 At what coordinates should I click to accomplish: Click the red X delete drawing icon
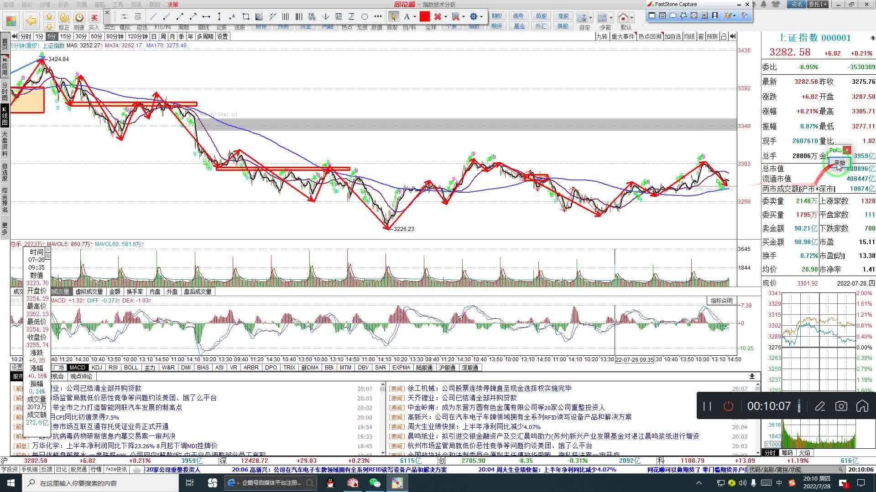point(438,16)
